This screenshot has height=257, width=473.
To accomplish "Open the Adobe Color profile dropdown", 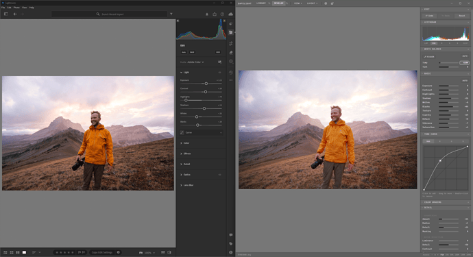I will click(195, 62).
